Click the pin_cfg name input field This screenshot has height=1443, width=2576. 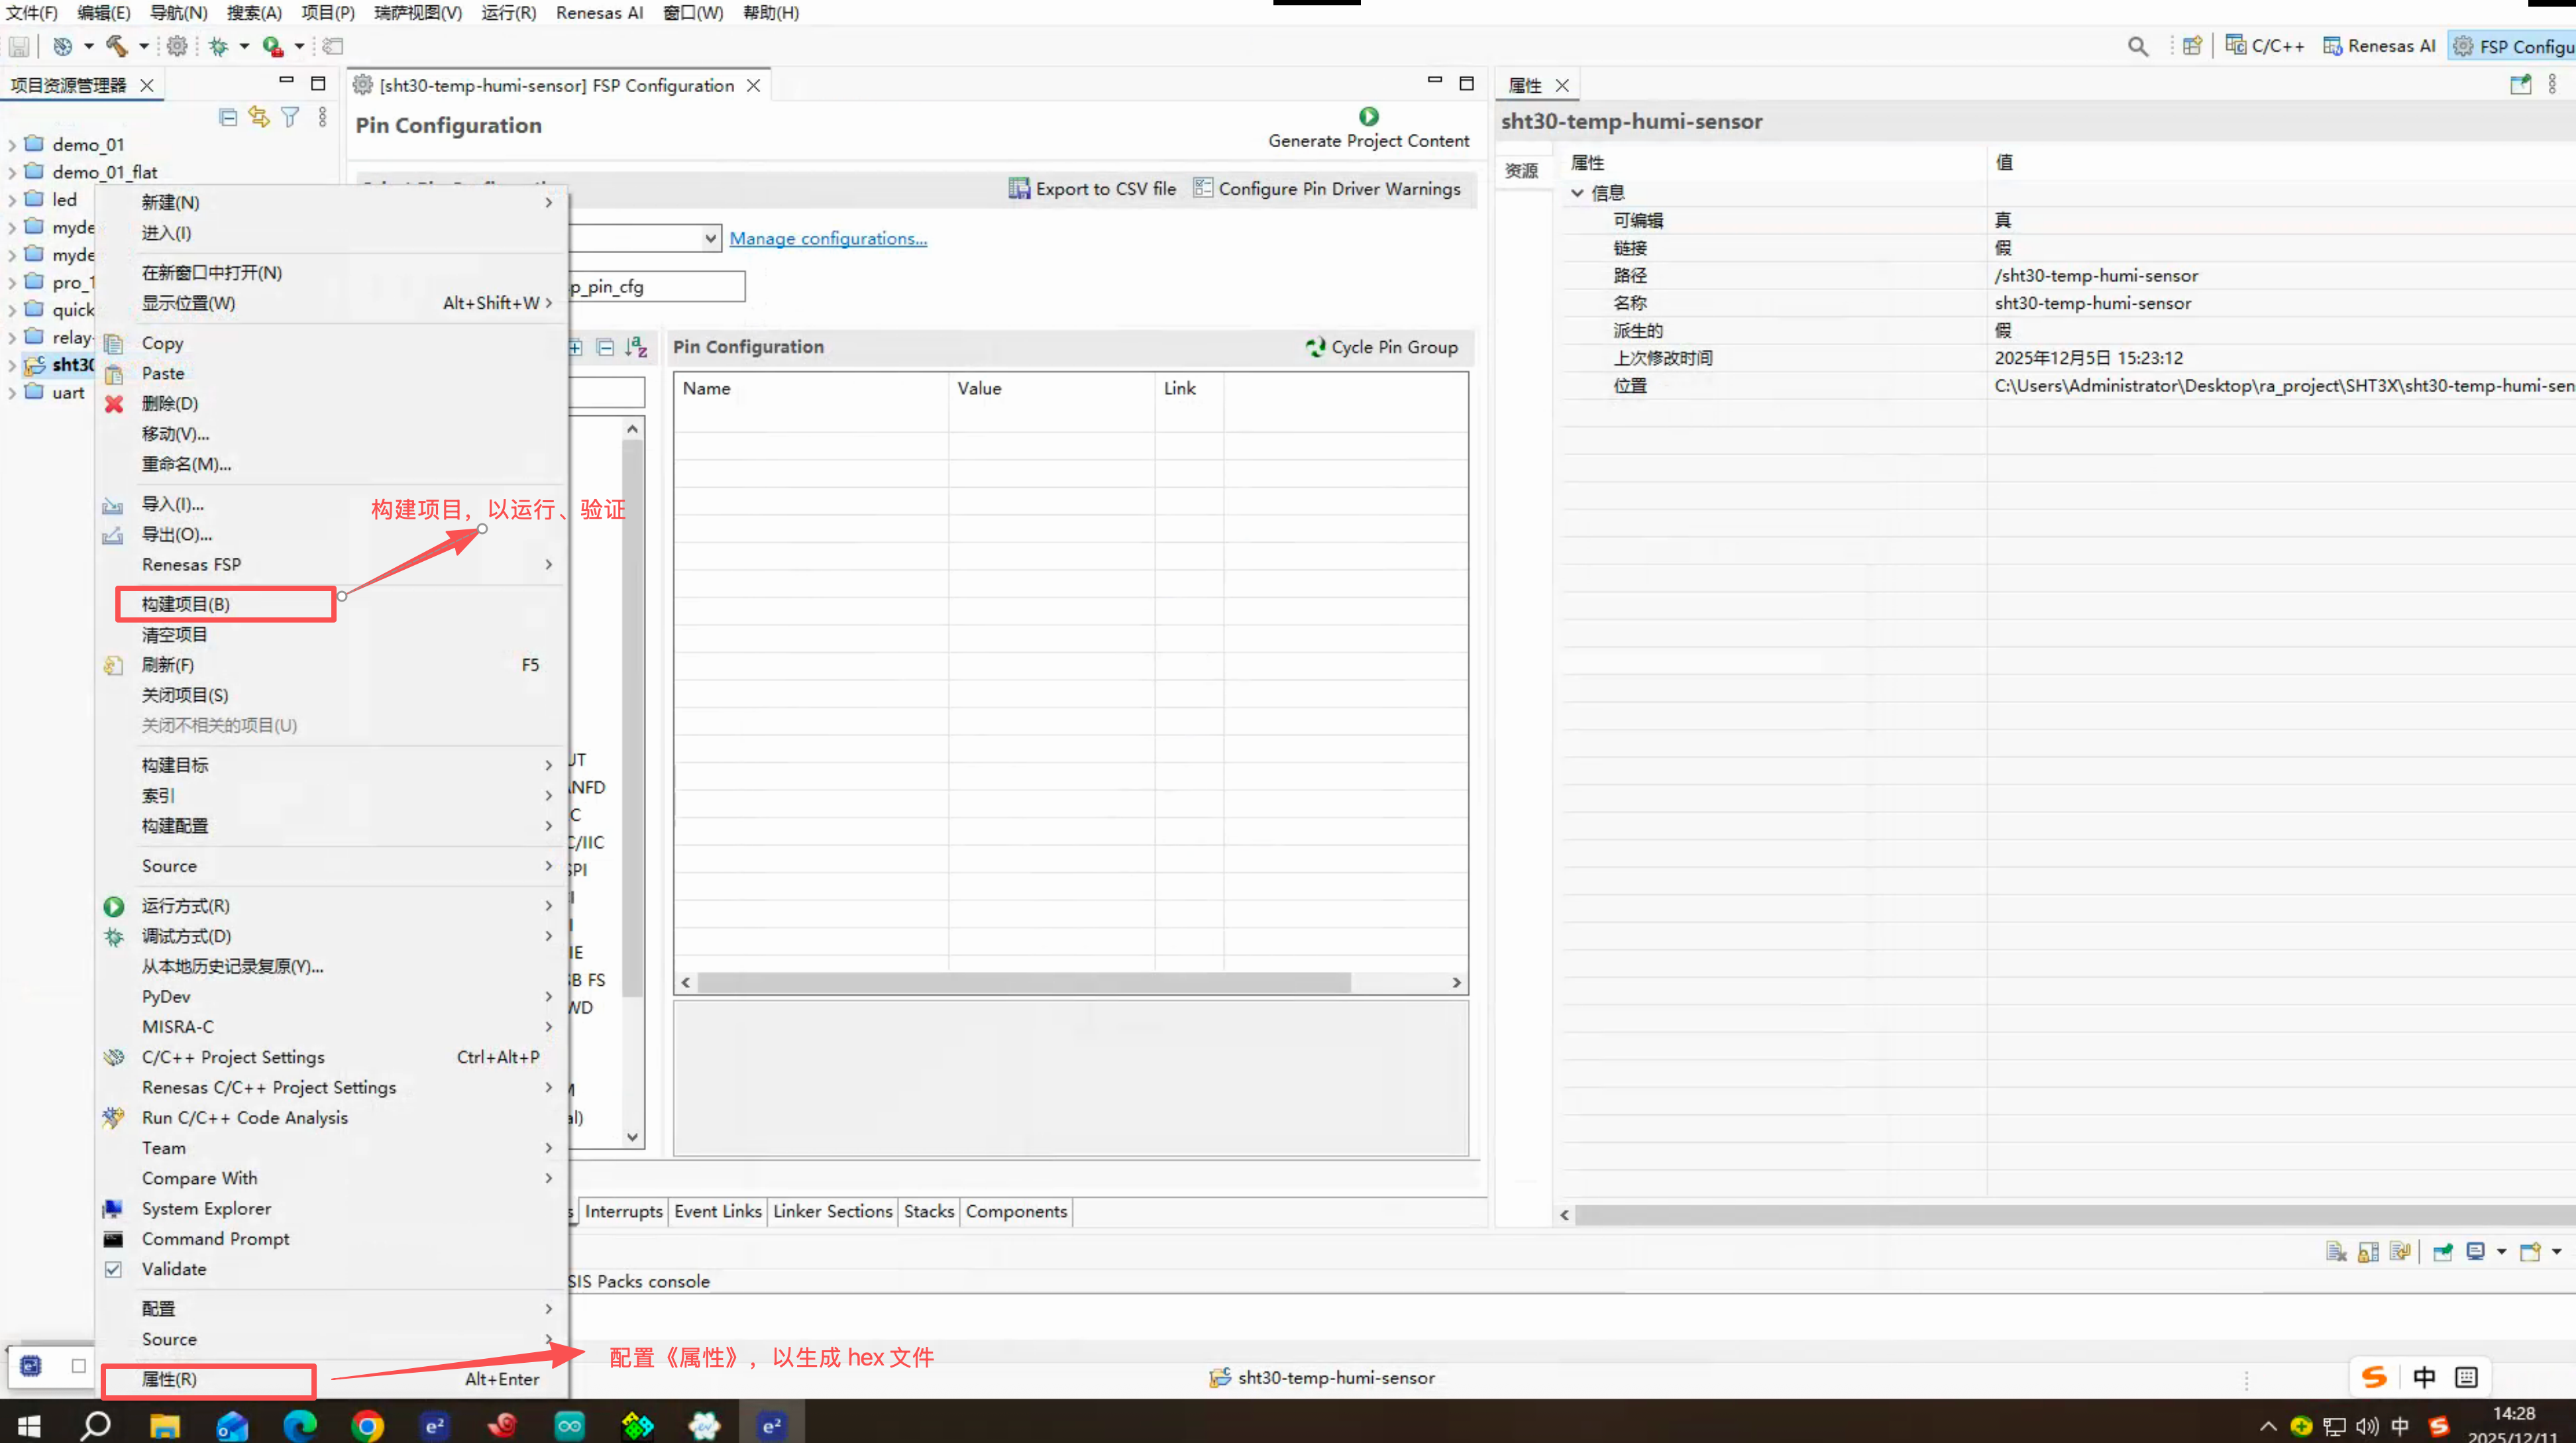(x=657, y=286)
